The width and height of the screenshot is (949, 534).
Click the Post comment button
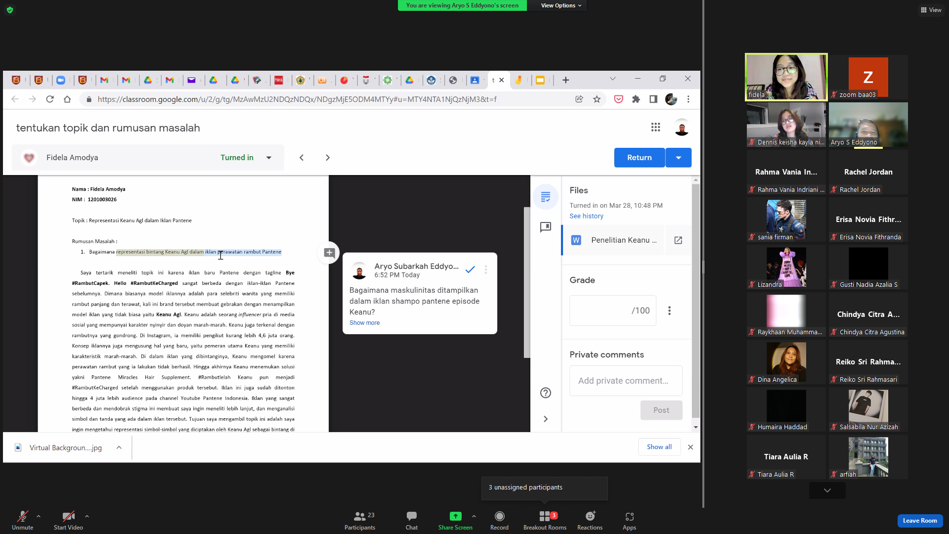click(x=661, y=410)
